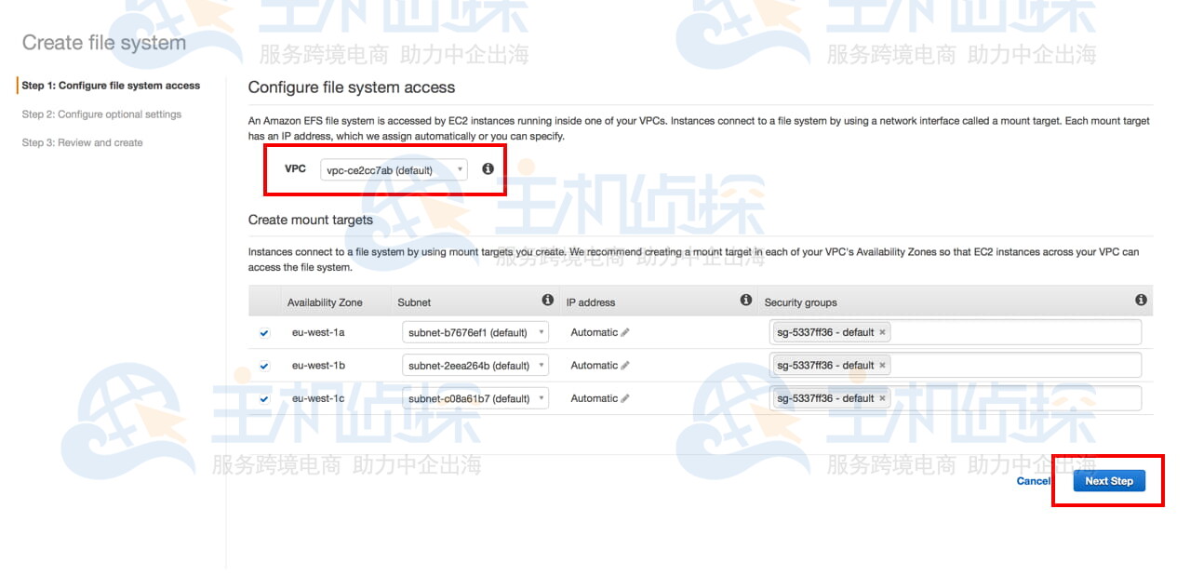Click the info icon next to VPC dropdown
The width and height of the screenshot is (1190, 576).
pyautogui.click(x=488, y=169)
